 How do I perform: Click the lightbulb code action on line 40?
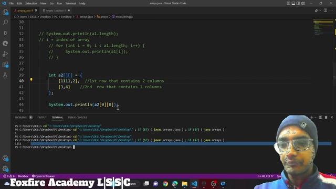31,80
